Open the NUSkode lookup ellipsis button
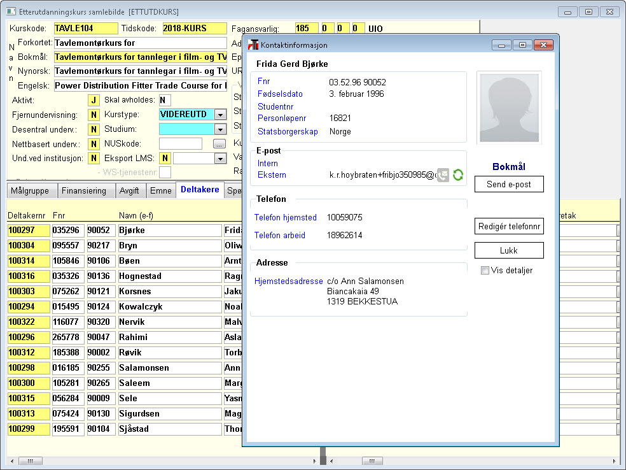This screenshot has width=626, height=470. click(x=219, y=144)
